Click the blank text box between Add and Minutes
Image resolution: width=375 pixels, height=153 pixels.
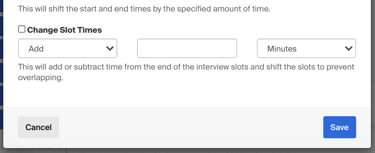pyautogui.click(x=187, y=48)
